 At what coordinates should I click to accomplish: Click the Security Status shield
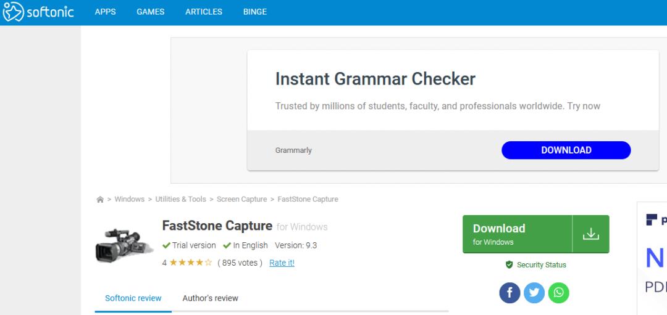[510, 265]
